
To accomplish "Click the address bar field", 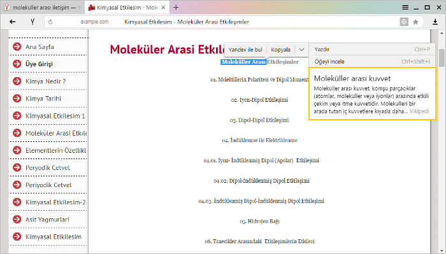I will [x=222, y=22].
